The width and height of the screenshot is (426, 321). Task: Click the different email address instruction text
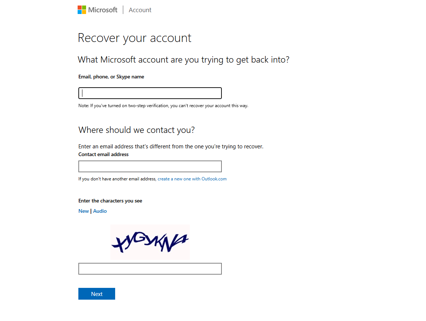171,147
